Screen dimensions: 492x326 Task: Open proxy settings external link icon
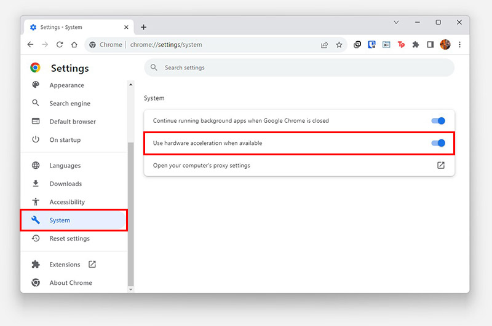point(441,165)
